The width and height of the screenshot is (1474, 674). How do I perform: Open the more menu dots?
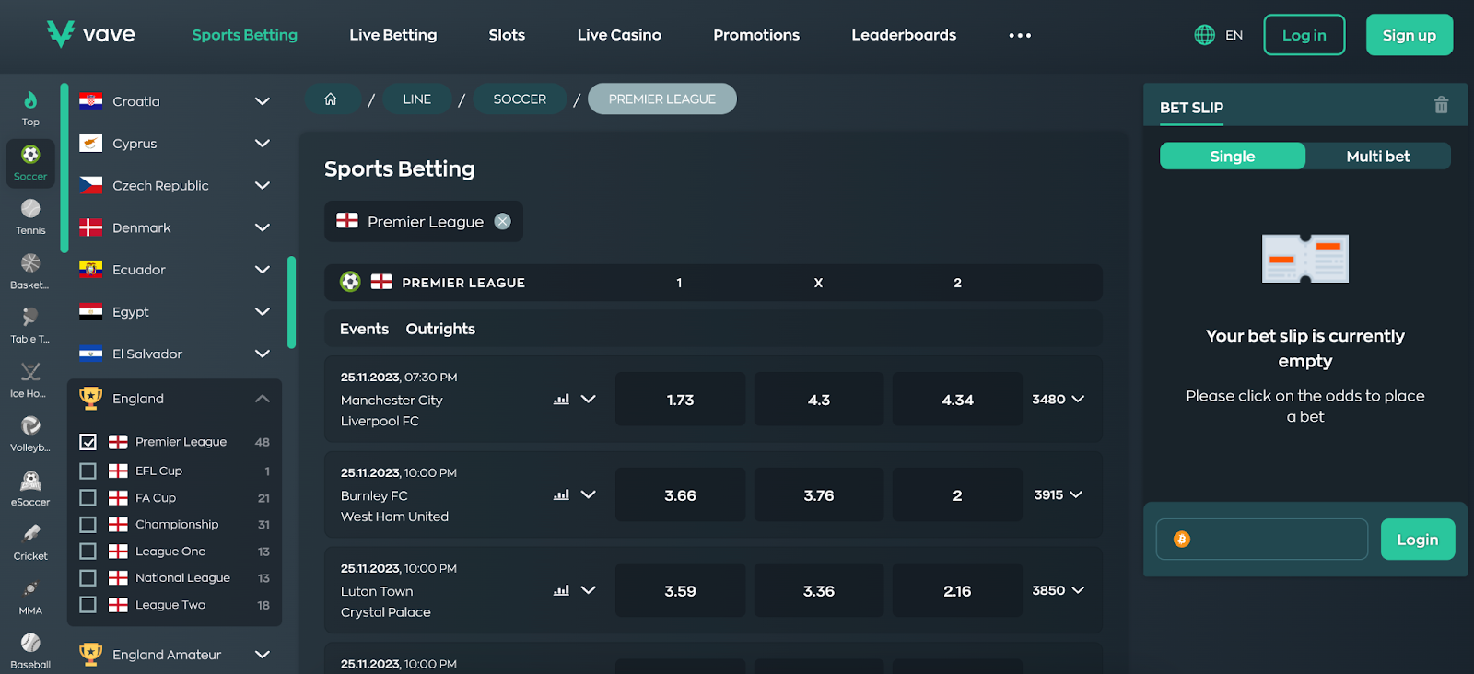pos(1020,35)
